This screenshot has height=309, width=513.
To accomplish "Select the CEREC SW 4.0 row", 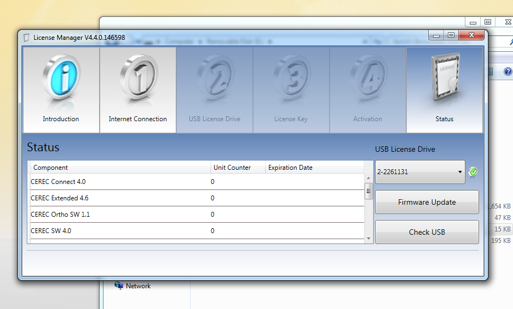I will (197, 231).
